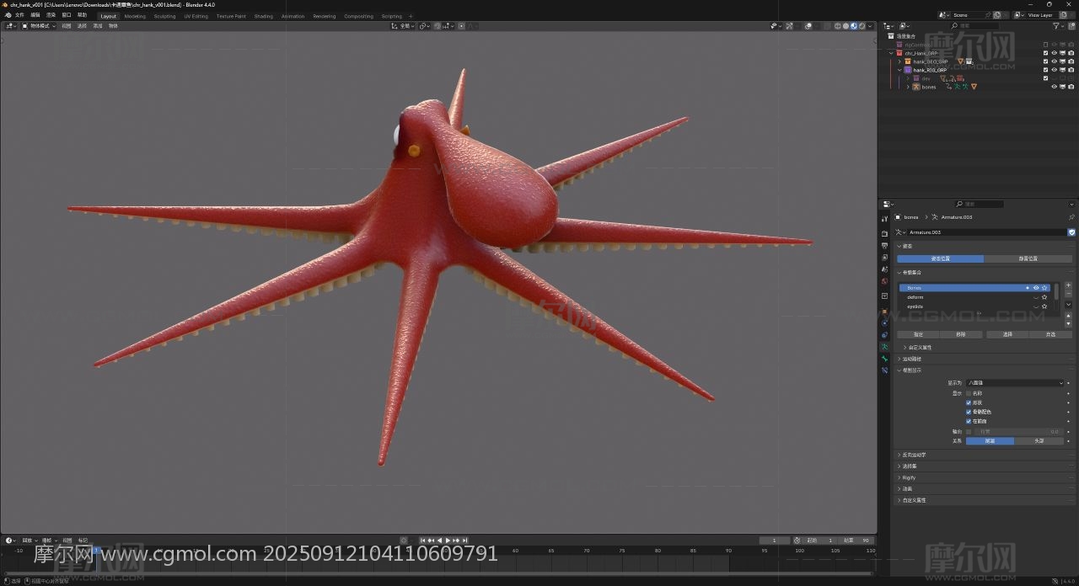Toggle render camera icon for bones row
The image size is (1079, 586).
(1071, 87)
